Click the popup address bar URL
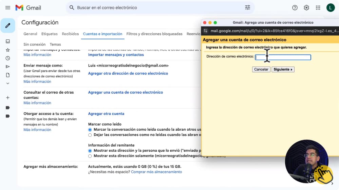 tap(275, 31)
